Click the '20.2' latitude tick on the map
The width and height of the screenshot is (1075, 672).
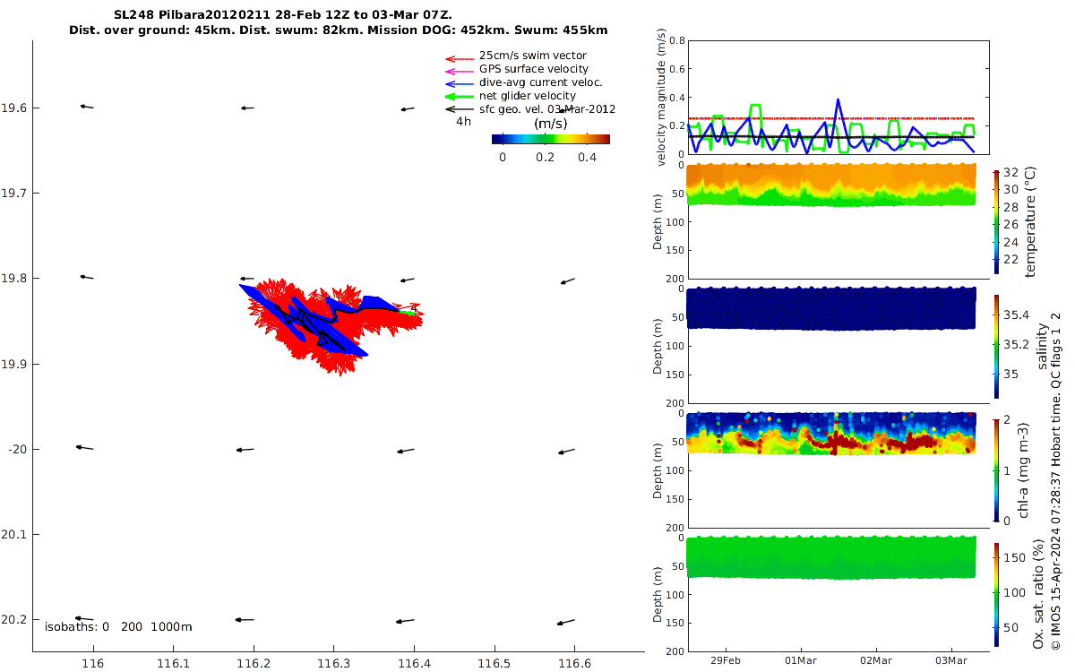[13, 620]
